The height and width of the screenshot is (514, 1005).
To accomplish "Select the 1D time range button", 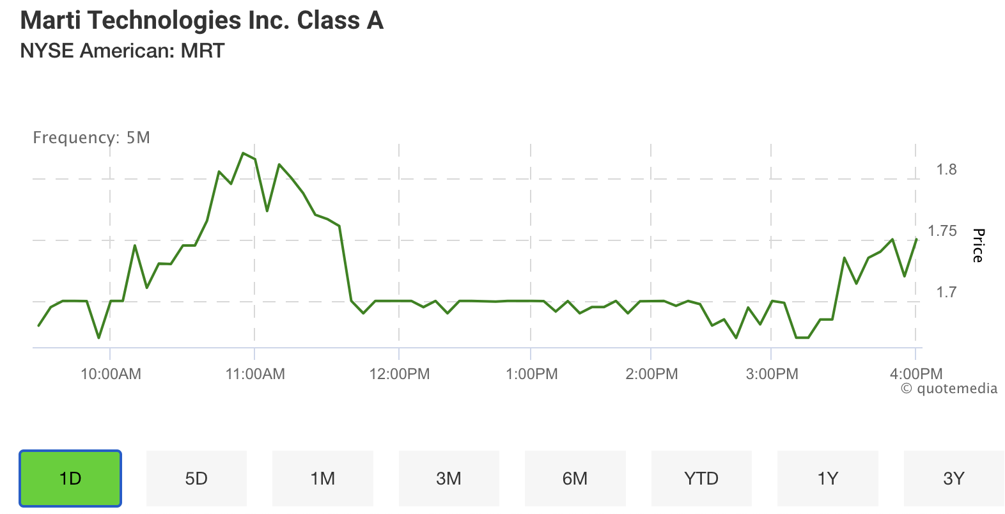I will click(70, 478).
